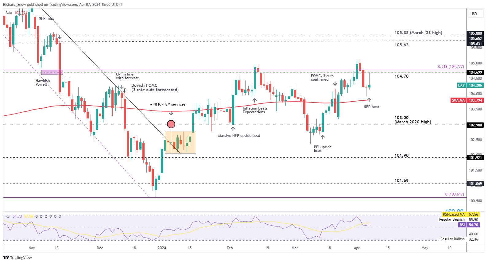Click the SMA indicator legend label
This screenshot has width=488, height=263.
tap(9, 13)
